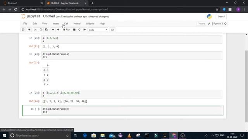248x139 pixels.
Task: Click the Out[24] list output text
Action: tap(65, 101)
